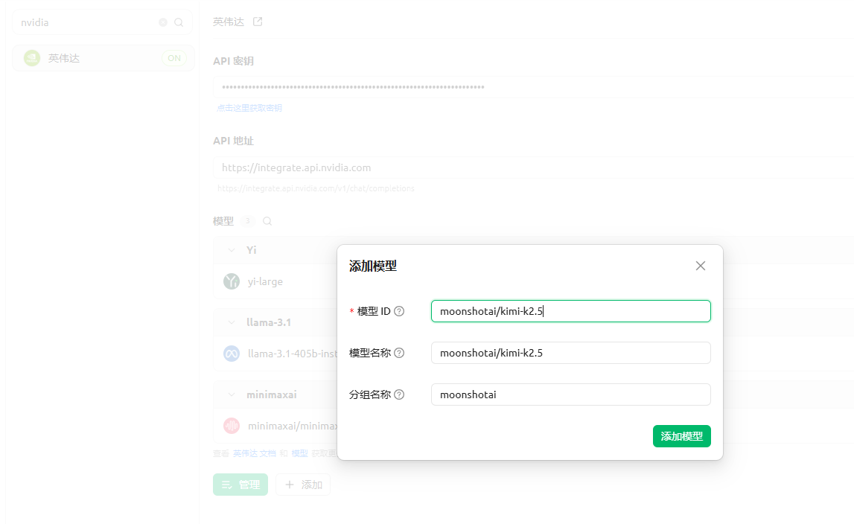Click the 管理 manage button
This screenshot has height=524, width=854.
pos(240,485)
